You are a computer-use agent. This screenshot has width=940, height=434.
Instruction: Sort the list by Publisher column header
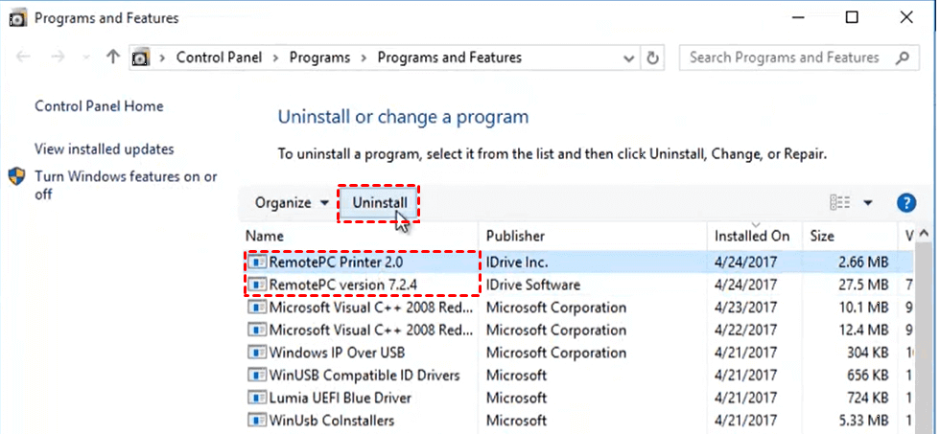tap(516, 236)
